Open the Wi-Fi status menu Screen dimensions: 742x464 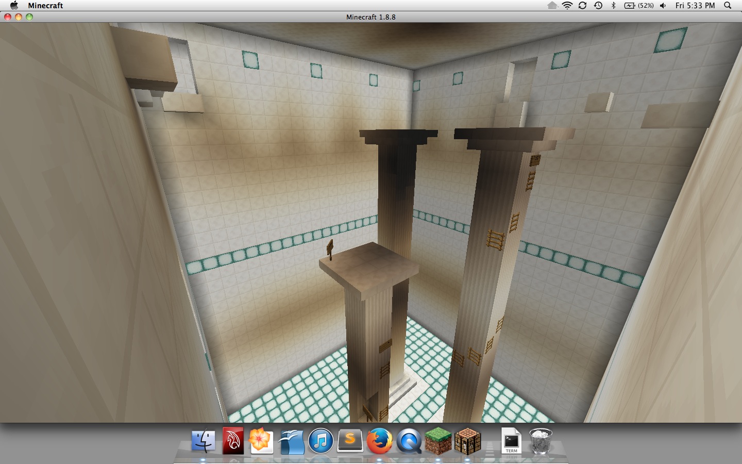pyautogui.click(x=567, y=5)
